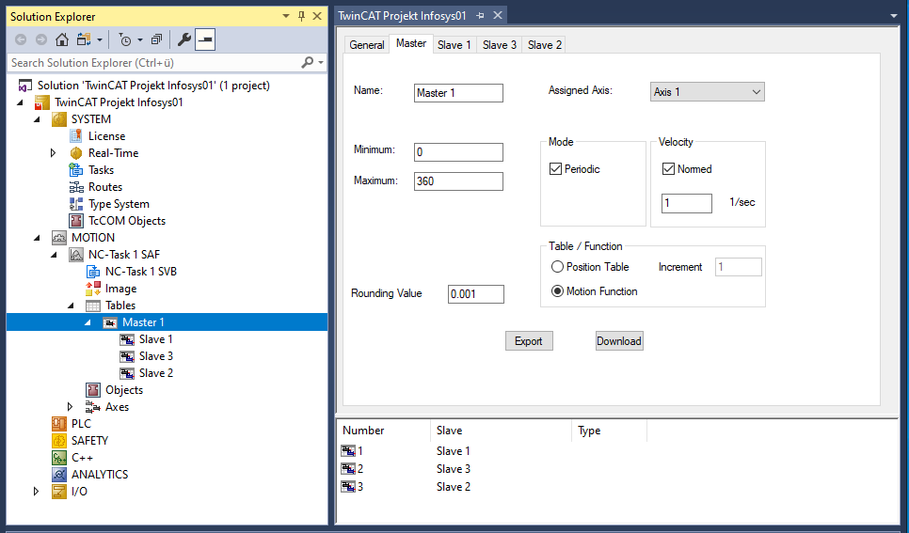The height and width of the screenshot is (533, 909).
Task: Click the Name input field
Action: tap(458, 93)
